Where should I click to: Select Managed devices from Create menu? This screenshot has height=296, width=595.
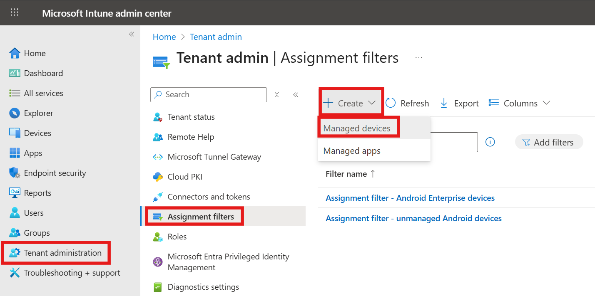pos(374,128)
